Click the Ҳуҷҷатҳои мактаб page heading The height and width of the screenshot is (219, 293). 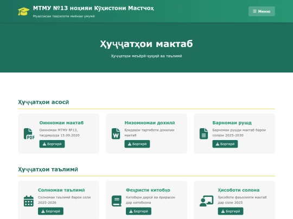coord(146,44)
